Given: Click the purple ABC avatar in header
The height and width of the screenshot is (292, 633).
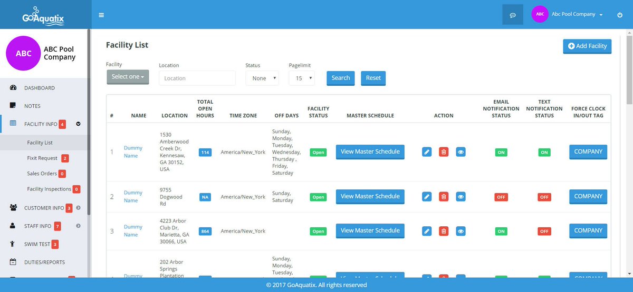Looking at the screenshot, I should coord(540,15).
